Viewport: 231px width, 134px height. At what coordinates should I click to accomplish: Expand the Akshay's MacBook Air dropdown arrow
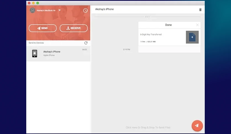coord(59,10)
